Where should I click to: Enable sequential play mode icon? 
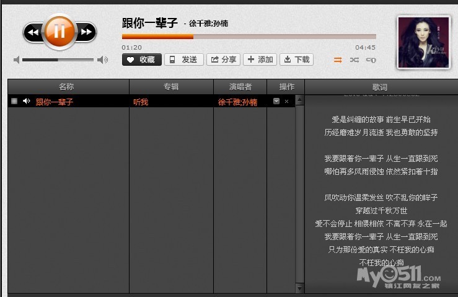coord(338,60)
